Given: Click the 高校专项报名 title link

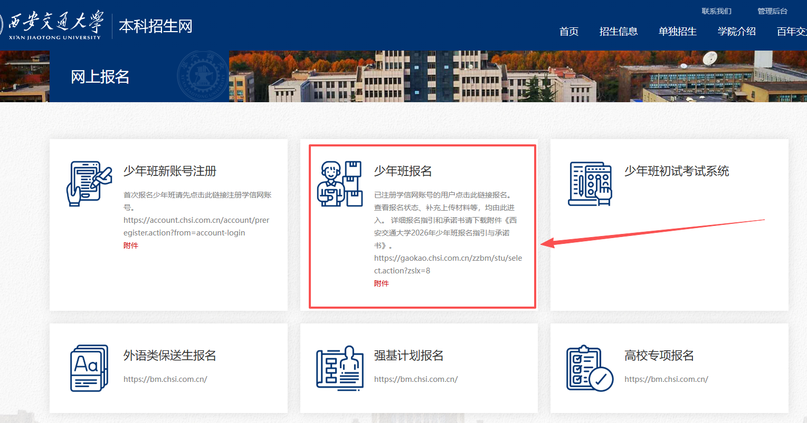Looking at the screenshot, I should pos(659,356).
